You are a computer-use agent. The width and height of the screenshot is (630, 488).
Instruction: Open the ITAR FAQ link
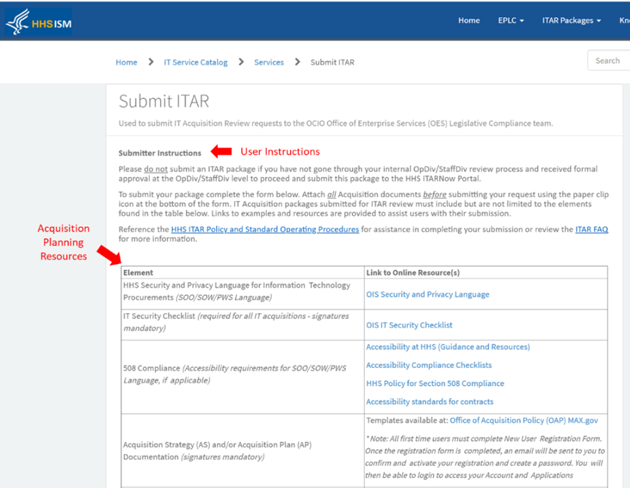pyautogui.click(x=591, y=230)
